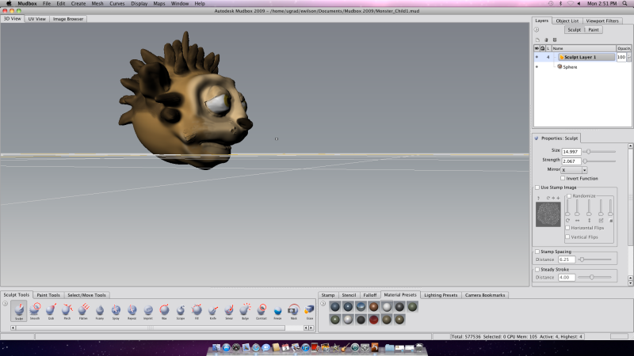Open the Mirror axis dropdown
Screen dimensions: 634x356
[584, 169]
